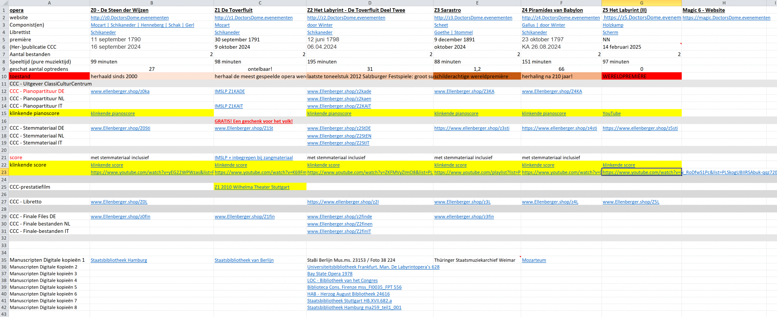Open www.Ellenberger.shop/z2kaen link
The image size is (777, 317).
339,99
